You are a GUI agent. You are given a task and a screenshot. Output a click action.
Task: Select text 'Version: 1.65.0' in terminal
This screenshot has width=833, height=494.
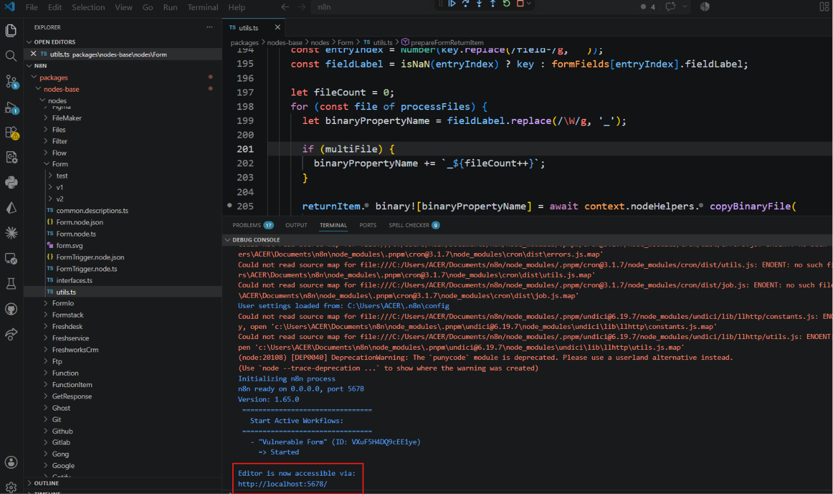[268, 399]
